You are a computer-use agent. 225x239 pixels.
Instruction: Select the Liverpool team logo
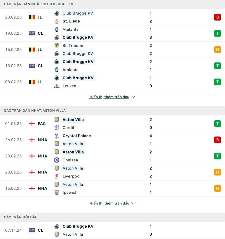coord(56,176)
